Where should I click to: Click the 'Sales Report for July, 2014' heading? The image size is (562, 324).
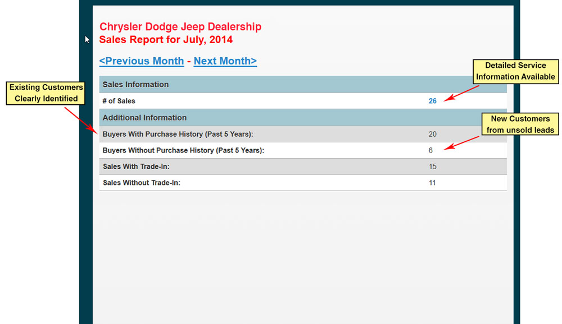tap(166, 40)
